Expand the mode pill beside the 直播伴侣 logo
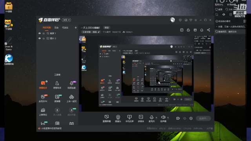 (x=66, y=20)
